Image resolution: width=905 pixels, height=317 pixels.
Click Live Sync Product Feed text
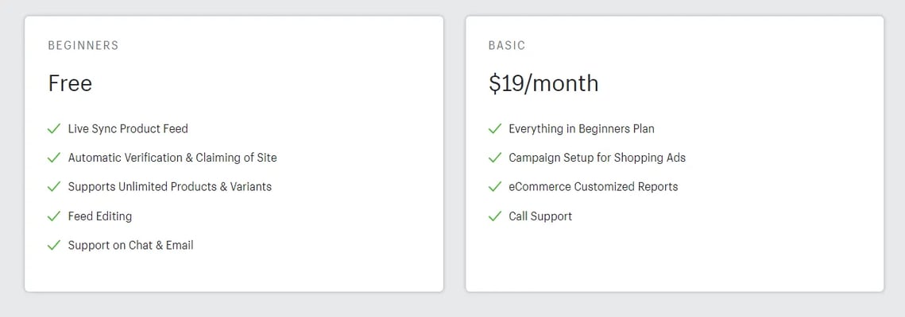click(x=128, y=129)
